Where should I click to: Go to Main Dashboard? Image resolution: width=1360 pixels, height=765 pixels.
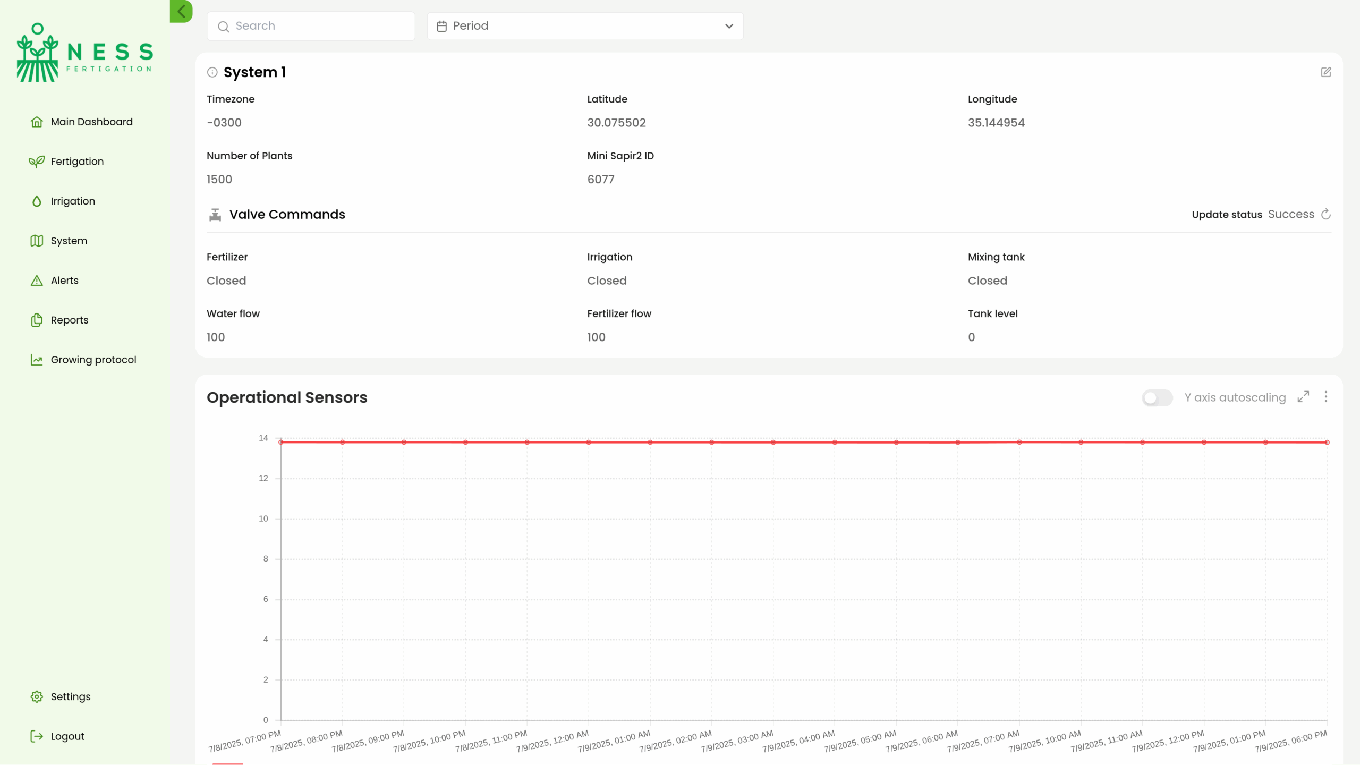pos(91,122)
